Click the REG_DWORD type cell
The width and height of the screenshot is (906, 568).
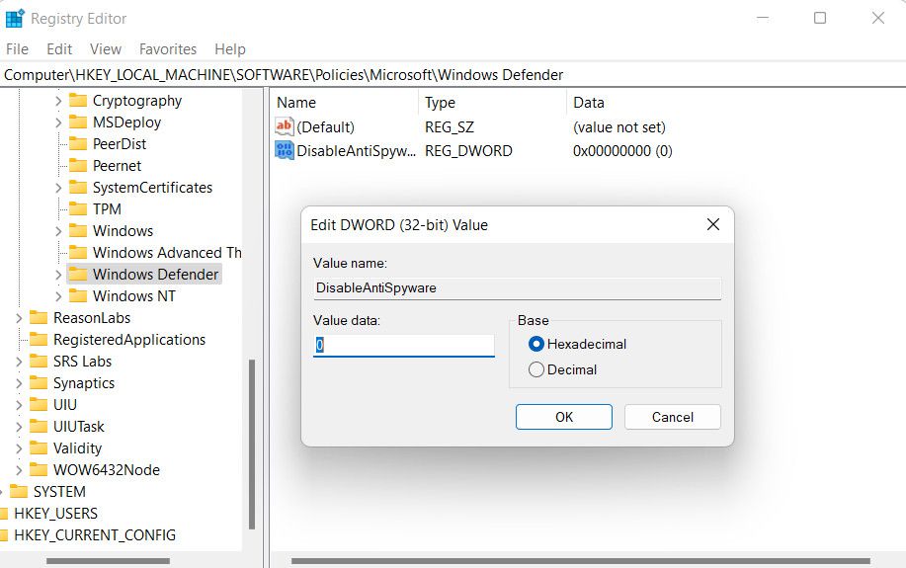pyautogui.click(x=468, y=151)
